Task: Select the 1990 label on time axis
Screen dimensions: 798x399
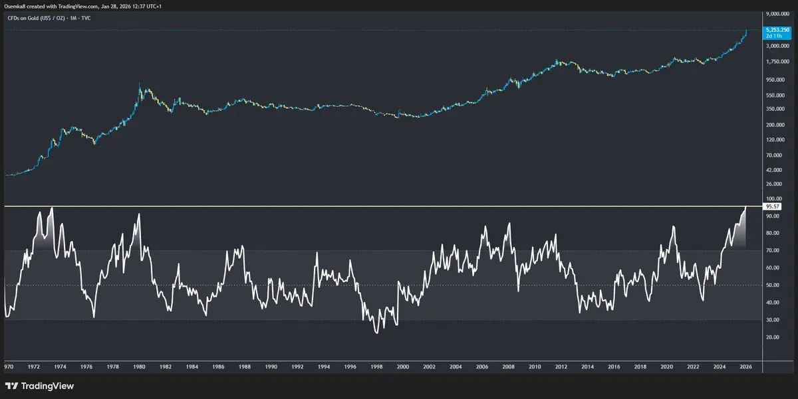Action: pyautogui.click(x=271, y=366)
